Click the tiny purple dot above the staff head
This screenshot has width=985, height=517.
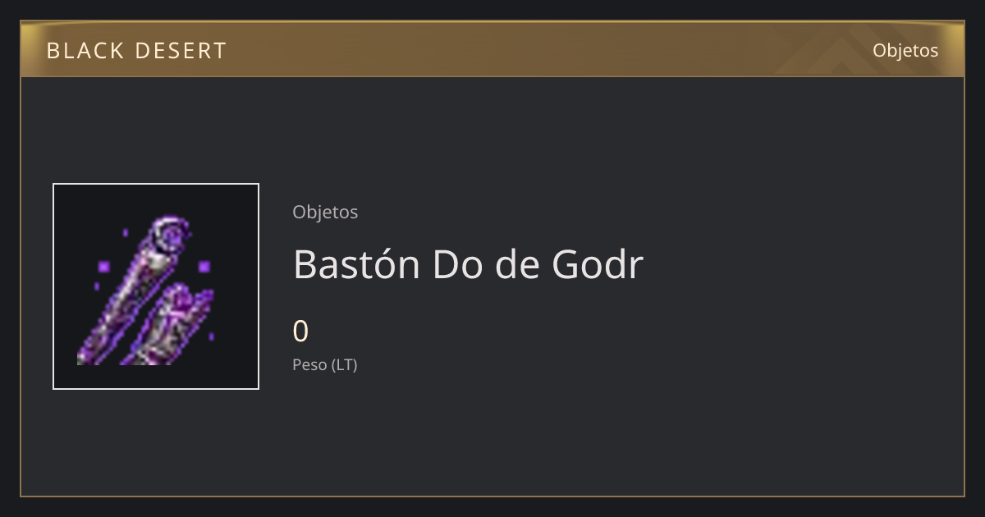point(126,233)
